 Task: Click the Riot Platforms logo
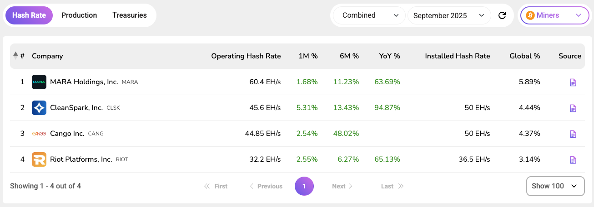[x=39, y=159]
